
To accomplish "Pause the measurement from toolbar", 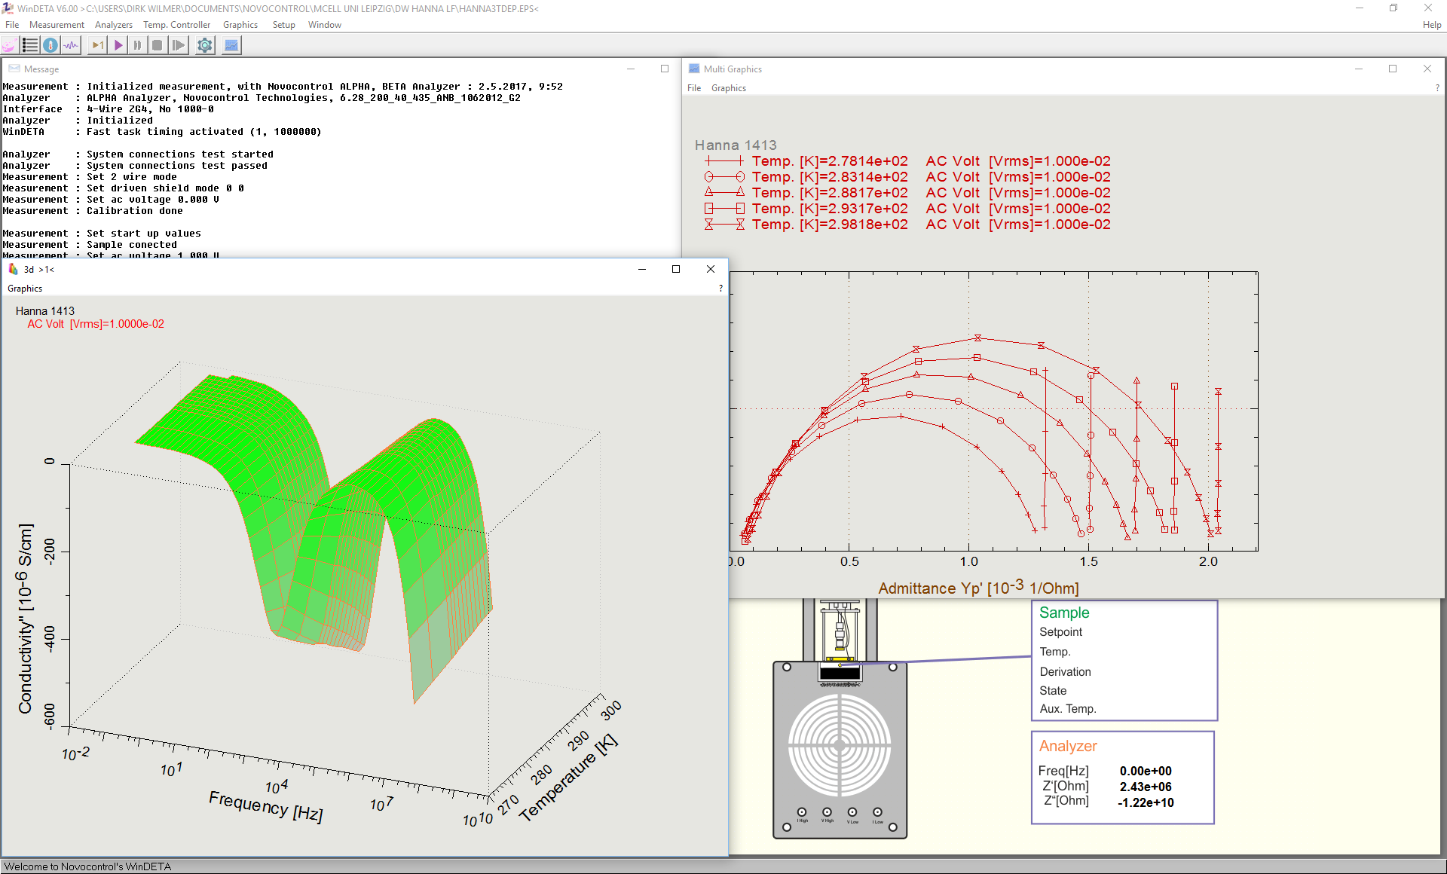I will pos(137,45).
